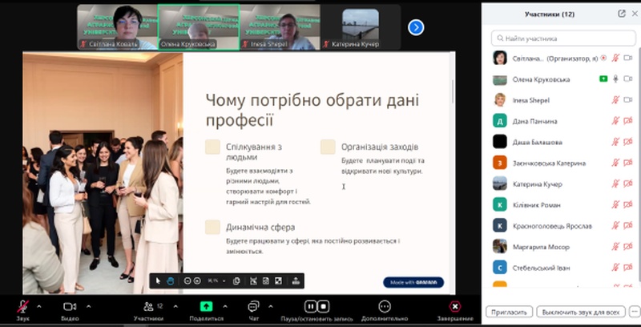Viewport: 641px width, 327px height.
Task: Click muted mic for Заєнчковська Катерина
Action: 615,163
